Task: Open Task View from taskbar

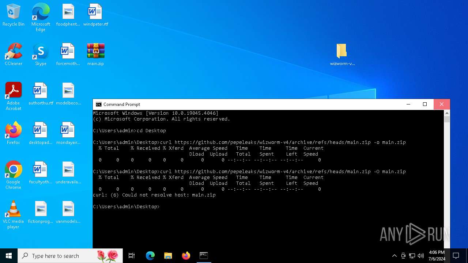Action: pos(132,256)
